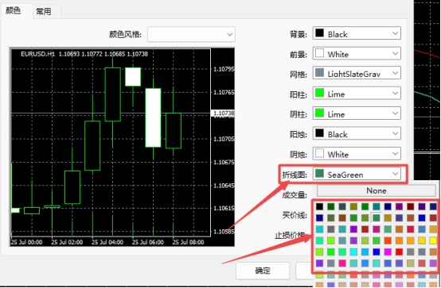Select the bright aqua cyan swatch
Screen dimensions: 441x288
click(x=353, y=252)
